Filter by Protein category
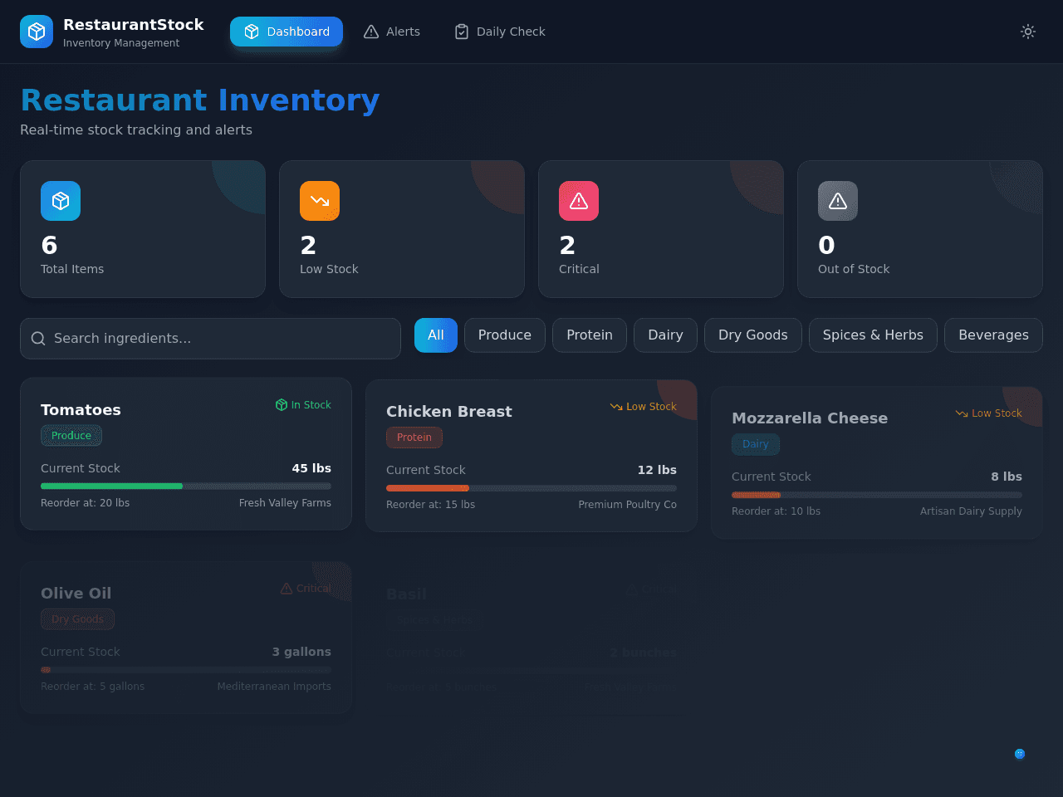The height and width of the screenshot is (797, 1063). [x=590, y=335]
